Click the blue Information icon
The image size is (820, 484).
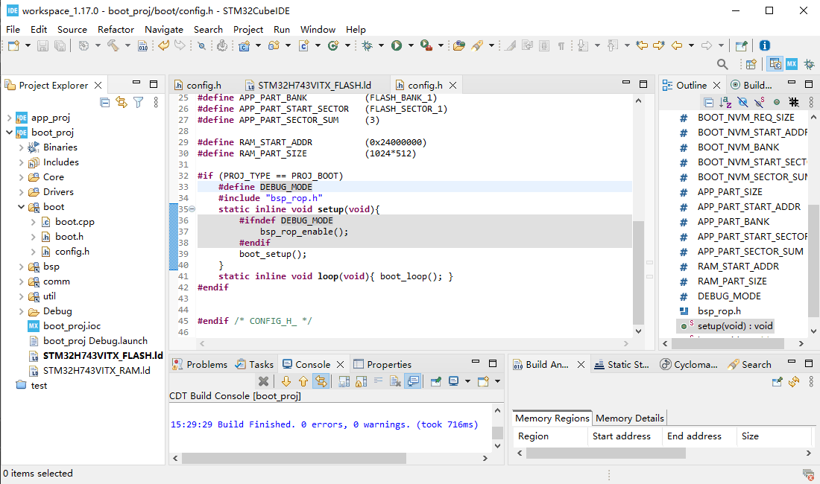(765, 45)
